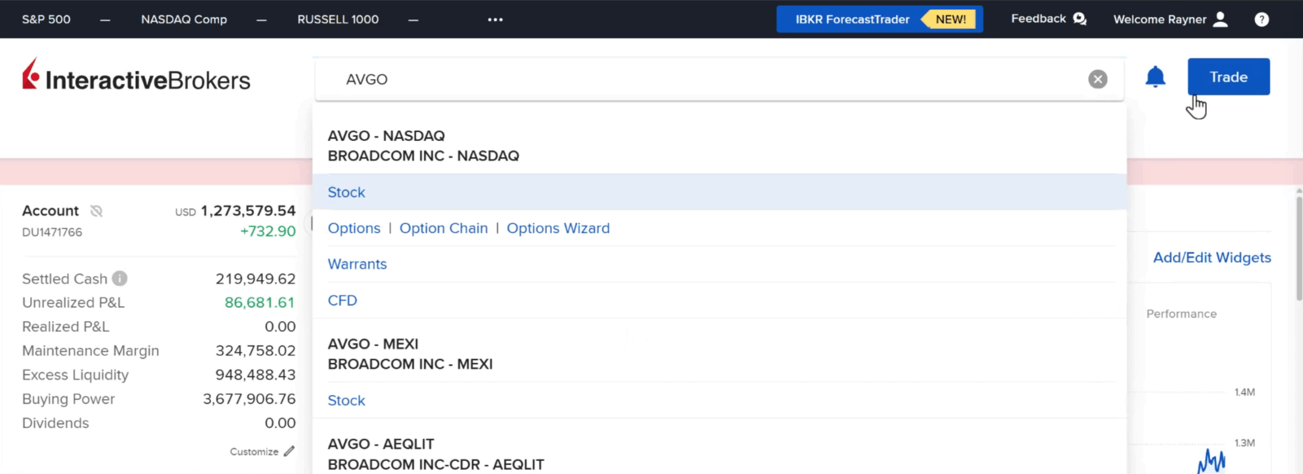Clear the AVGO search with X icon
1303x474 pixels.
coord(1097,79)
